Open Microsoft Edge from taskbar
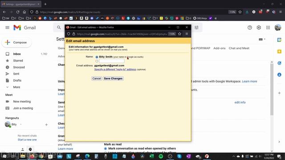This screenshot has height=160, width=285. click(x=87, y=156)
